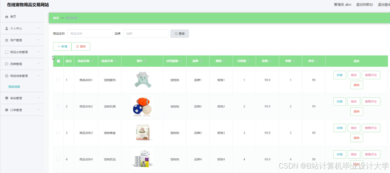
Task: Click the 品牌2 cell
Action: pos(198,107)
